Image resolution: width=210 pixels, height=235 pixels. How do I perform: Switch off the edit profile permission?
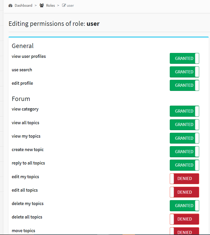[184, 85]
